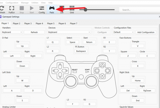
Task: Switch to the Player 1 tab
Action: 5,23
